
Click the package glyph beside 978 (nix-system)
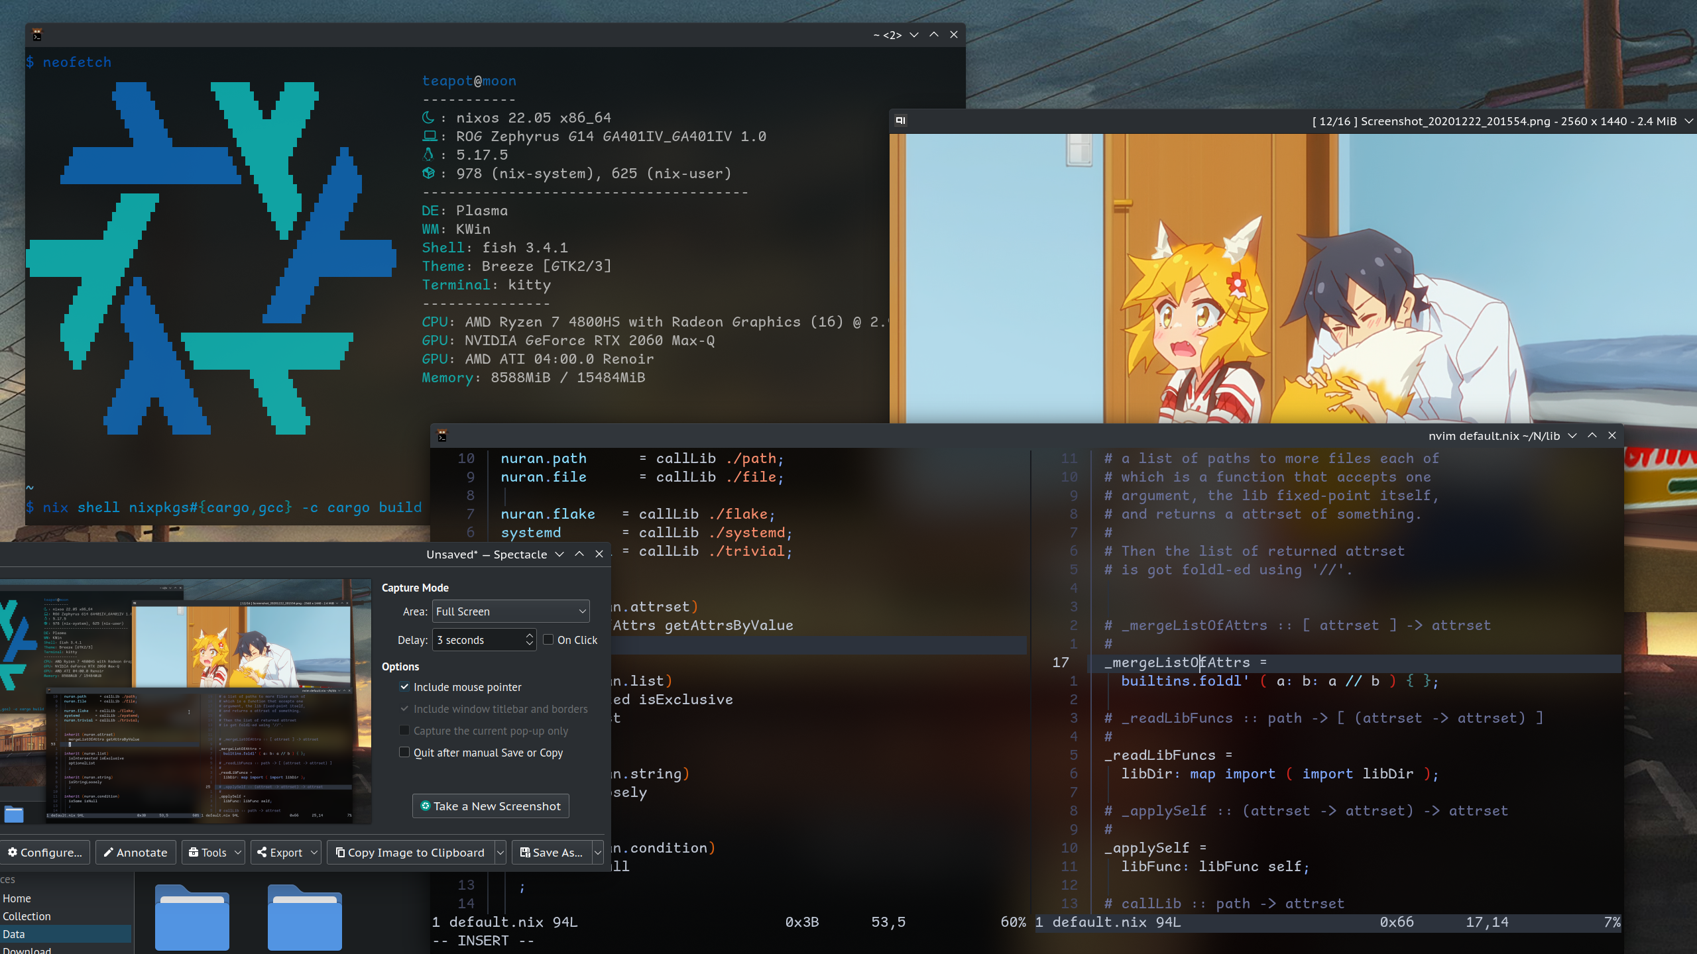[429, 173]
